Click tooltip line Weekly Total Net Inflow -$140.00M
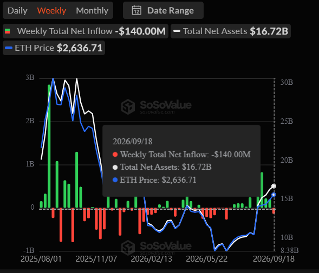Viewport: 319px width, 273px height. coord(181,155)
